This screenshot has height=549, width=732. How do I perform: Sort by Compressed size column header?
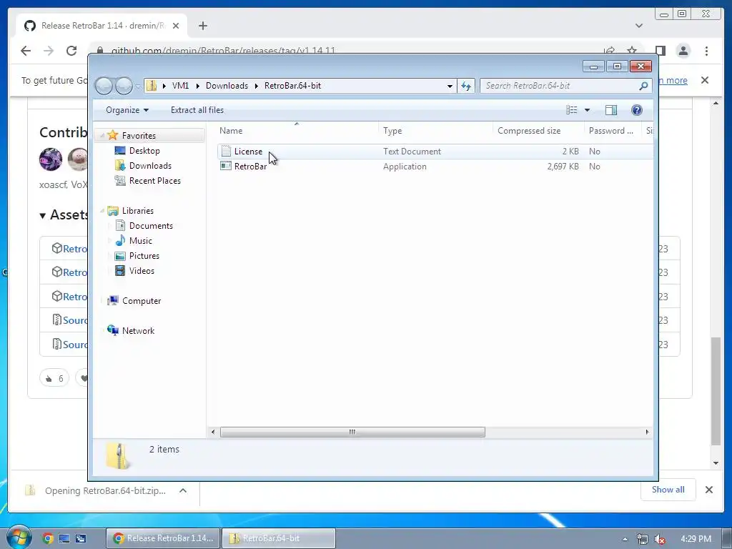(x=538, y=131)
